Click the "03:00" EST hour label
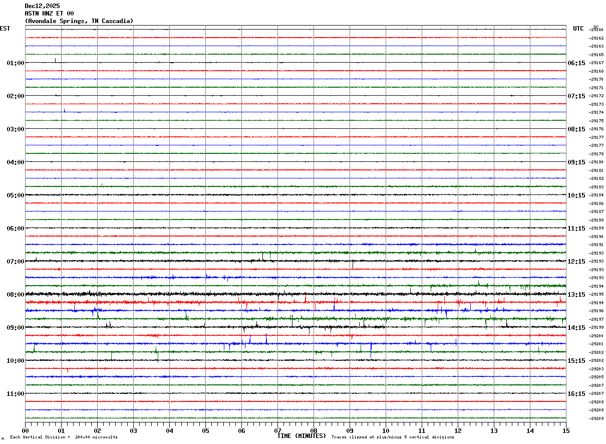 pos(16,129)
